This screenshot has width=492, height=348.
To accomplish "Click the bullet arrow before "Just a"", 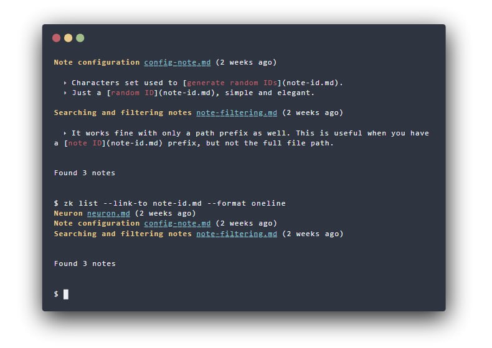I will (65, 93).
